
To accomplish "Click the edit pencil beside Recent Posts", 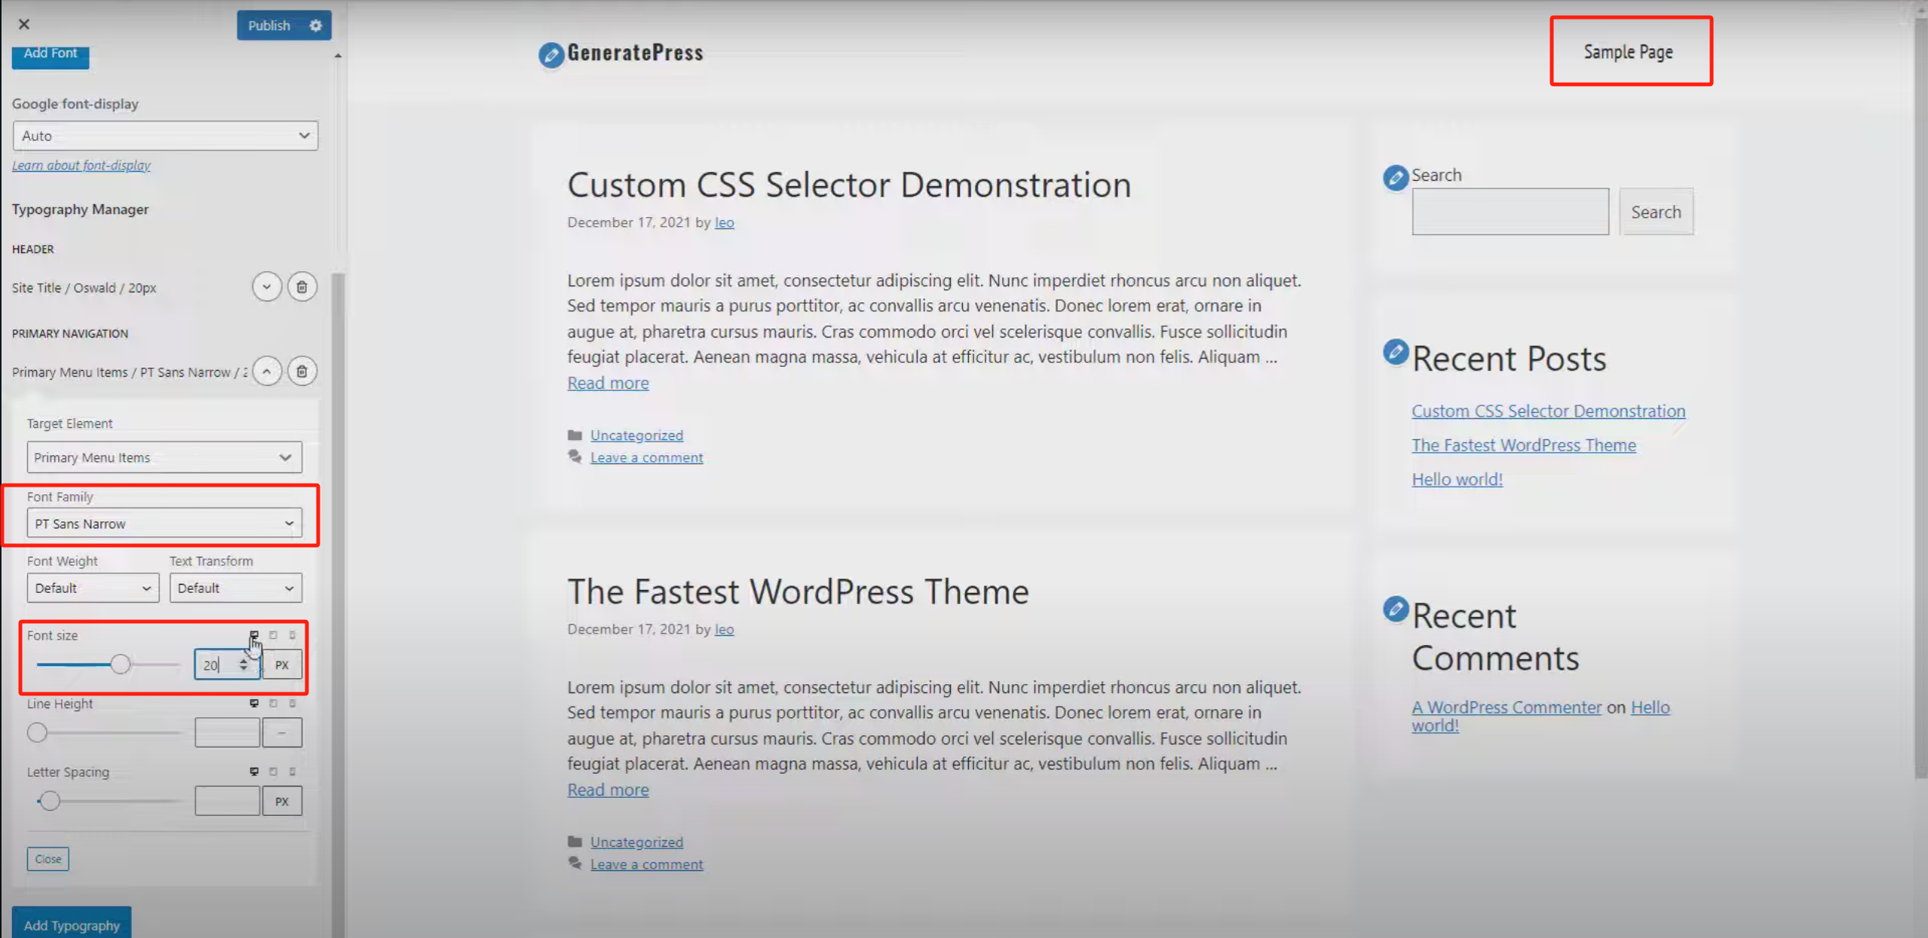I will point(1395,350).
